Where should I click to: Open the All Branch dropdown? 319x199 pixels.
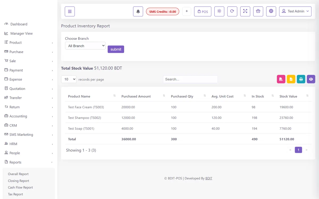pyautogui.click(x=85, y=46)
